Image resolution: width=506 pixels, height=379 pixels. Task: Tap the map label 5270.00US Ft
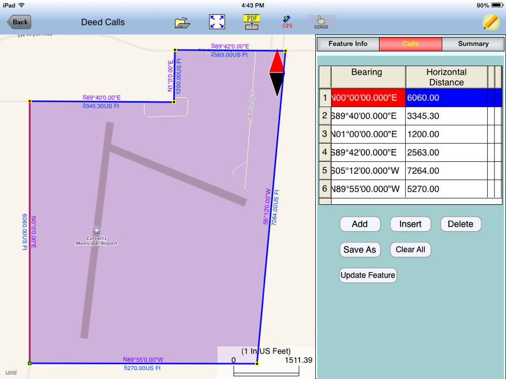click(142, 368)
